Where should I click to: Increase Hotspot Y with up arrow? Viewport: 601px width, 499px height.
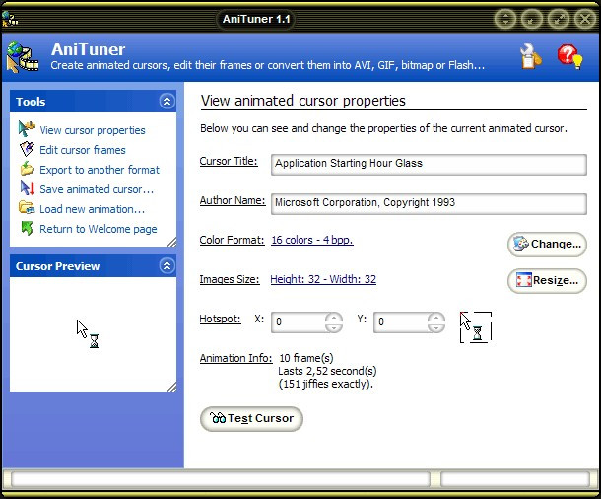pyautogui.click(x=436, y=318)
